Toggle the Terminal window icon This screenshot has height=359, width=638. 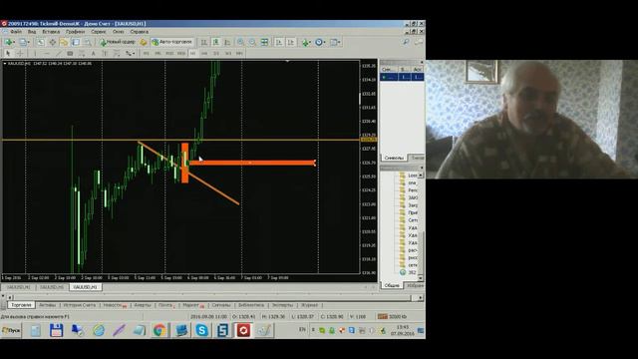[x=76, y=42]
